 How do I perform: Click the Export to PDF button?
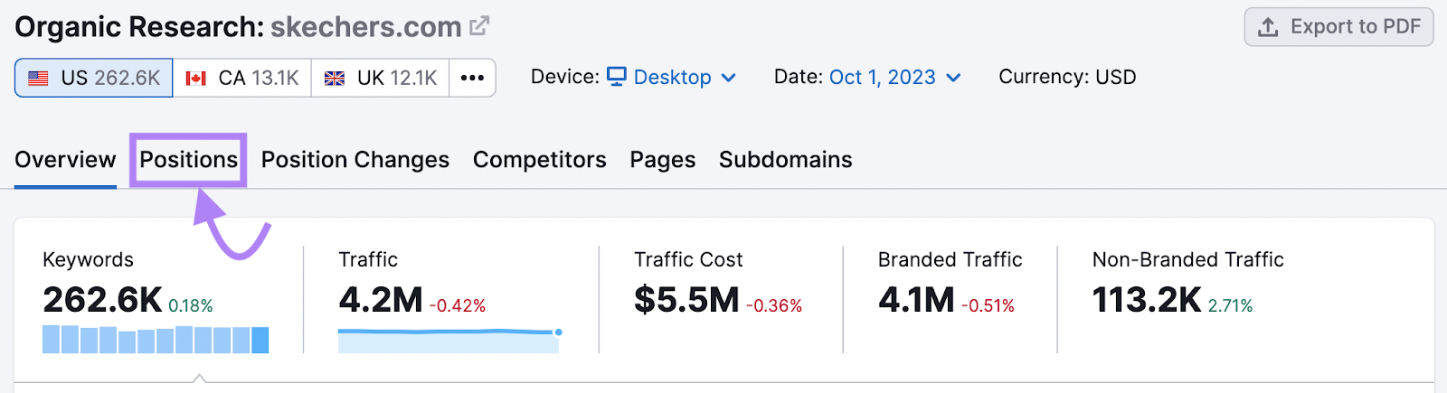tap(1338, 27)
